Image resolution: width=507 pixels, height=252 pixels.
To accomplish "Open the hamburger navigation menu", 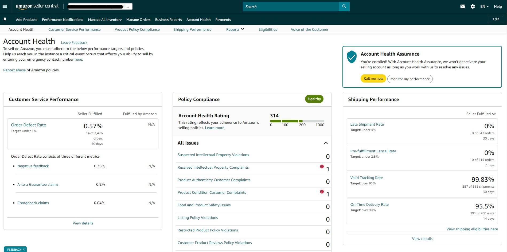I will tap(5, 6).
